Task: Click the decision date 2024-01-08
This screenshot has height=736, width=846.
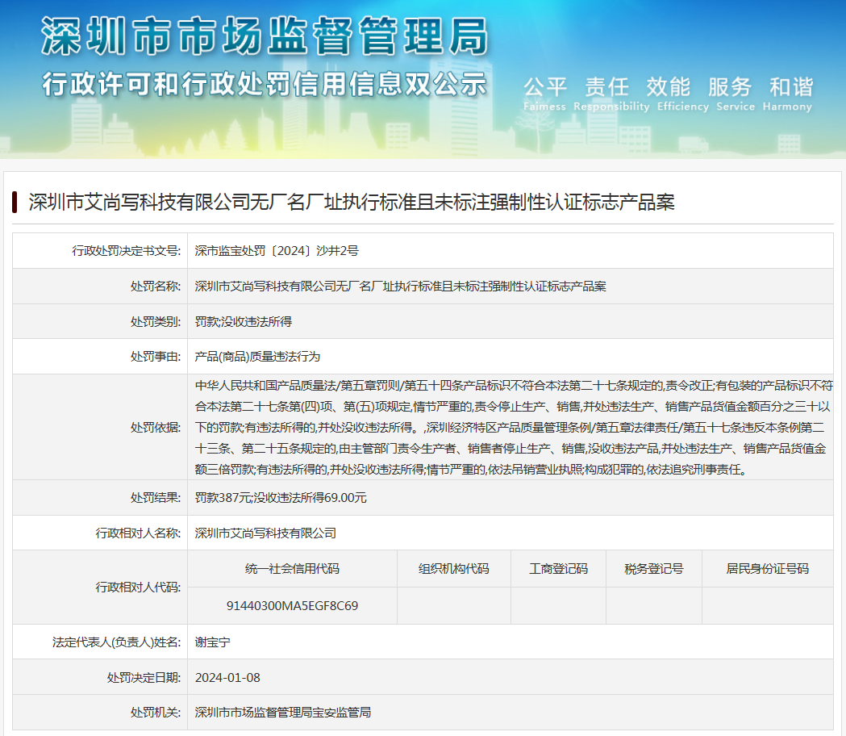Action: pyautogui.click(x=227, y=677)
